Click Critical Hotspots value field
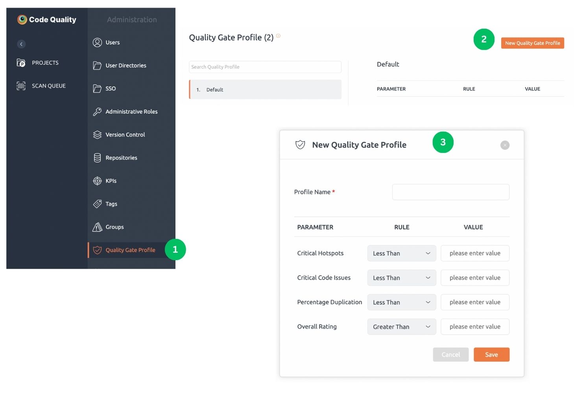The width and height of the screenshot is (583, 393). click(x=475, y=253)
